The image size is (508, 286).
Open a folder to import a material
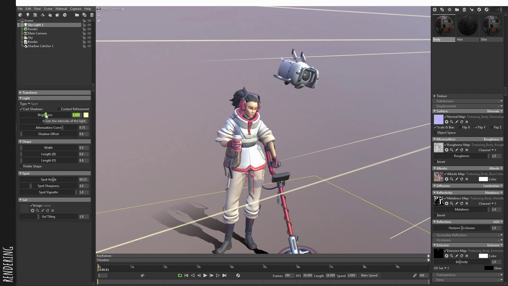click(x=457, y=10)
